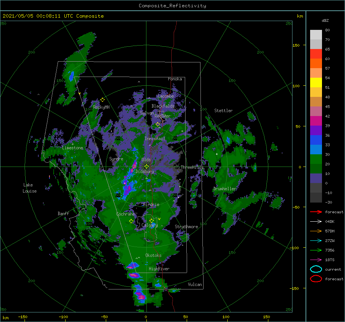Click the yellow diamond marker below RedDeer

point(158,124)
